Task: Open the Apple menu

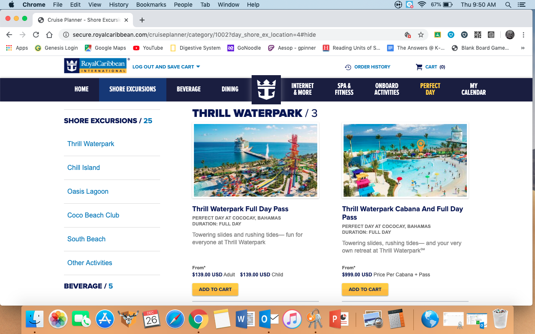Action: 11,5
